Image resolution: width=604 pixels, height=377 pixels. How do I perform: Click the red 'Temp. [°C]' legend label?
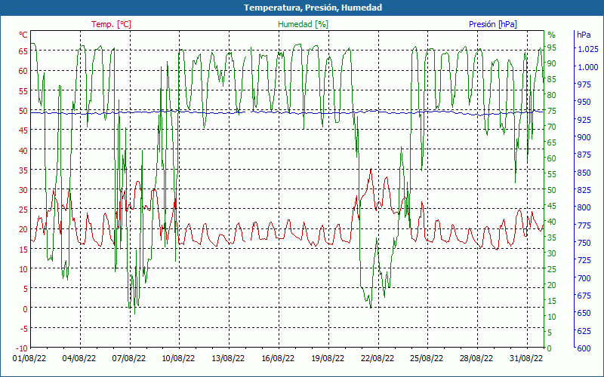tap(111, 24)
